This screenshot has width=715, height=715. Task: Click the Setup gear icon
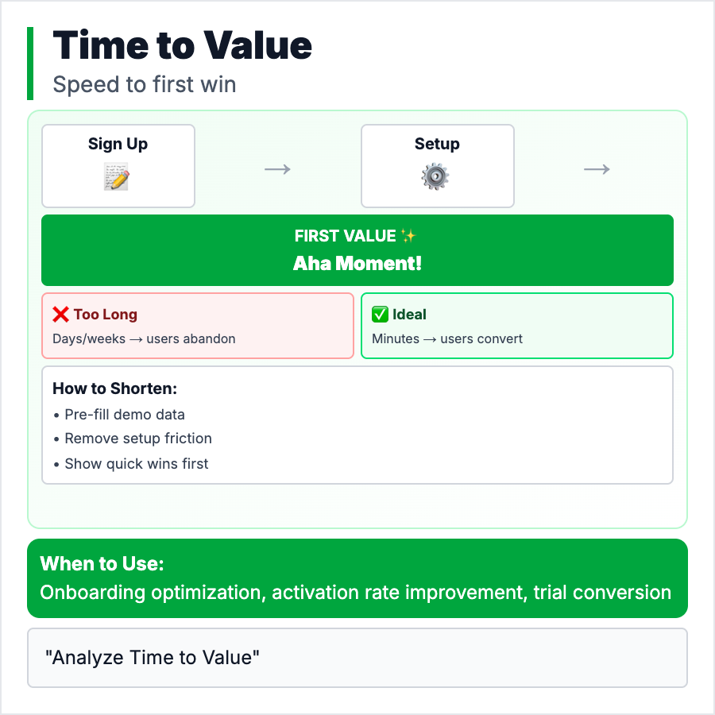pos(436,177)
